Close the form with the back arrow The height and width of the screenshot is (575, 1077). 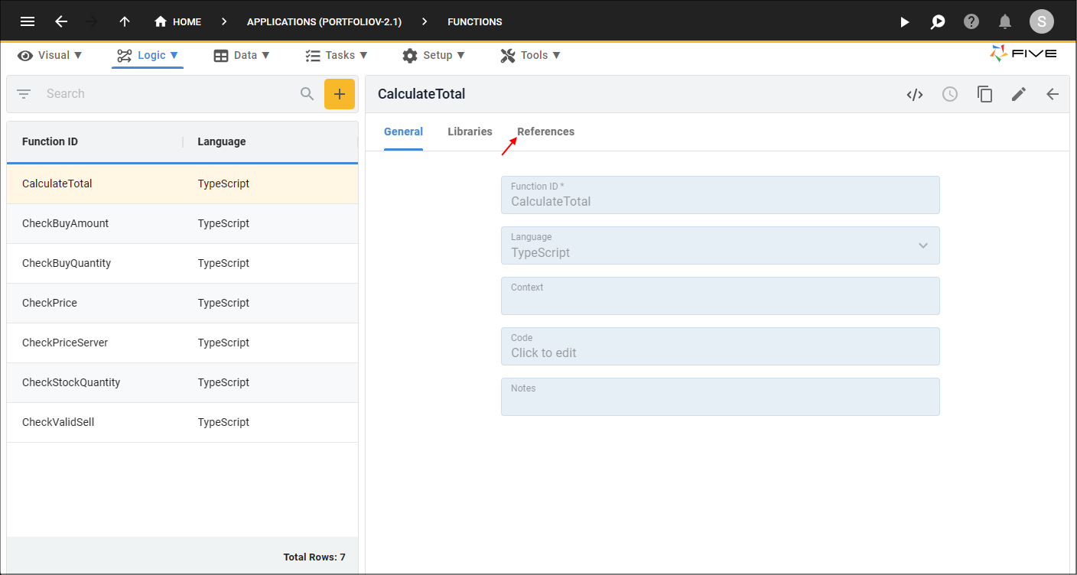[x=1053, y=94]
